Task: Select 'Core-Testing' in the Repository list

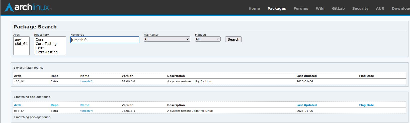Action: 50,44
